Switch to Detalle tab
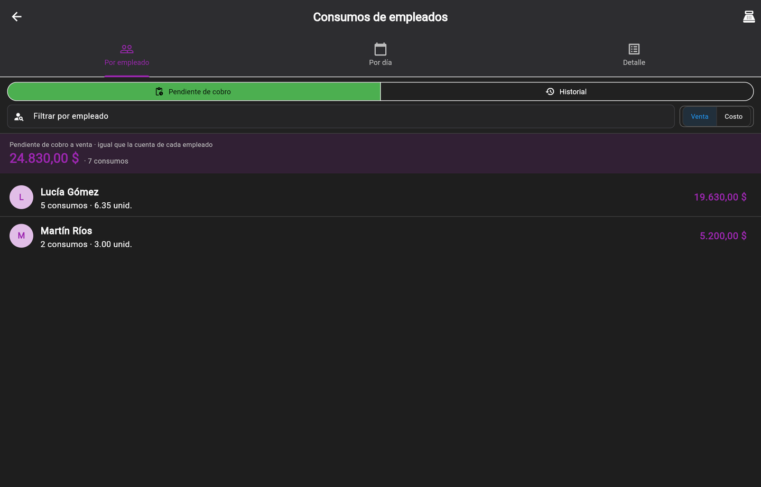The image size is (761, 487). tap(634, 55)
